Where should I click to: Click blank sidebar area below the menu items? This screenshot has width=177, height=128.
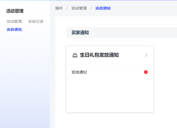pyautogui.click(x=25, y=82)
